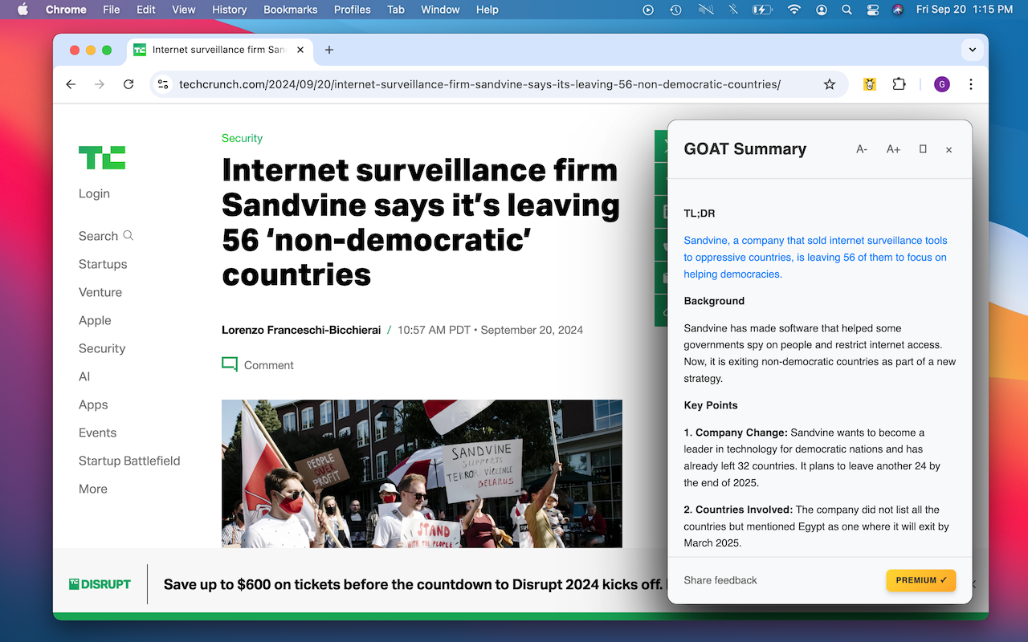
Task: Open Share feedback link
Action: (x=720, y=580)
